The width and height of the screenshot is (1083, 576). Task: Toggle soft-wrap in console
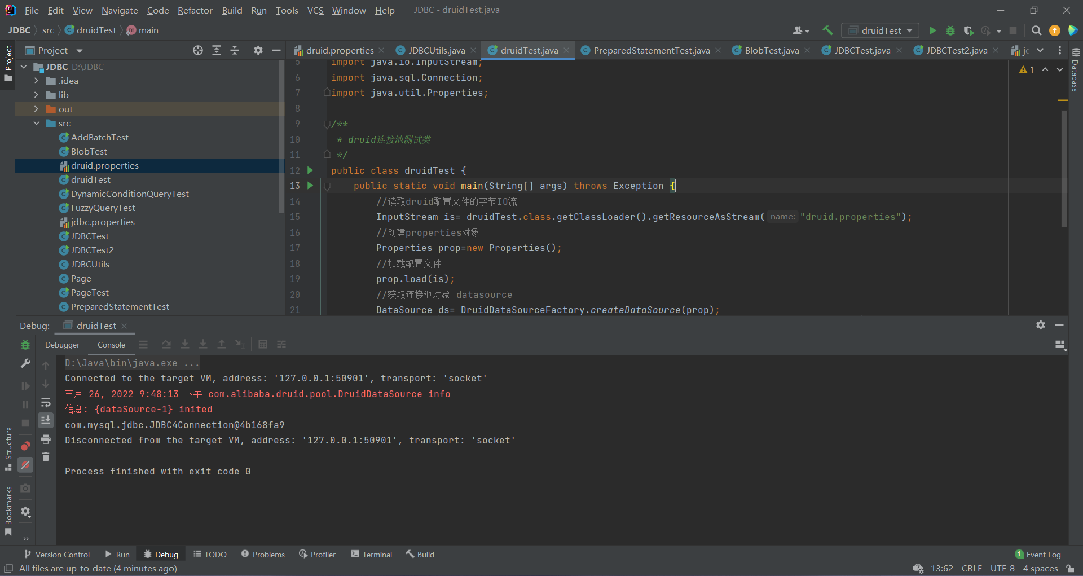pos(46,402)
